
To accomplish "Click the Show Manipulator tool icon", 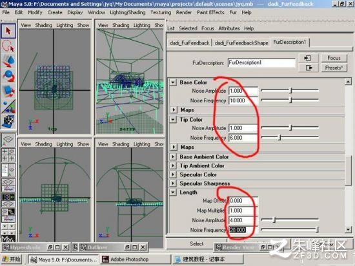I will [8, 106].
